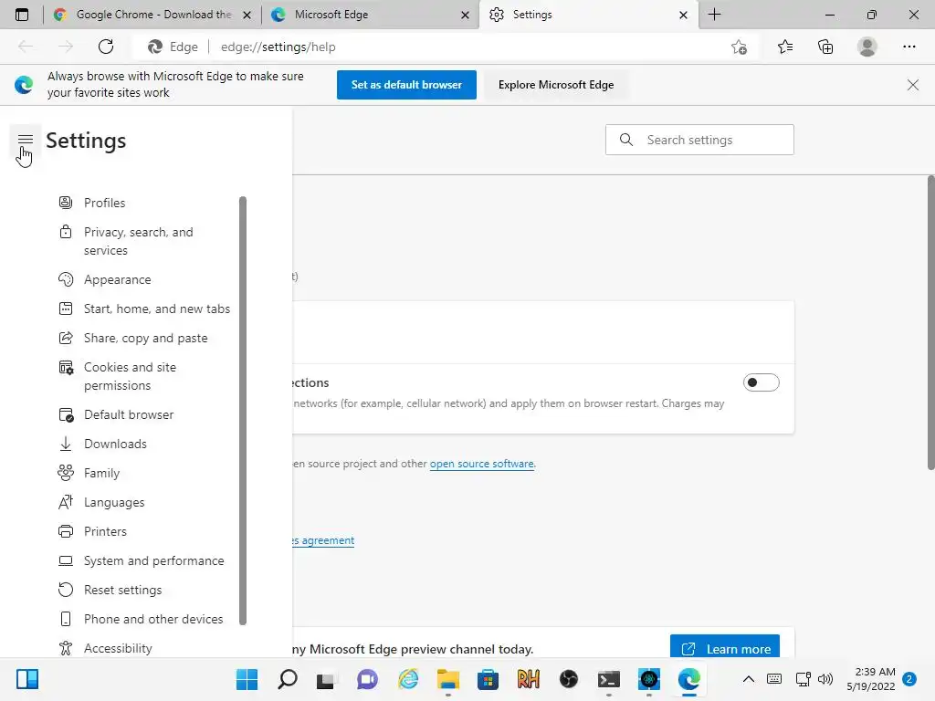
Task: Open Settings and more menu
Action: coord(909,47)
